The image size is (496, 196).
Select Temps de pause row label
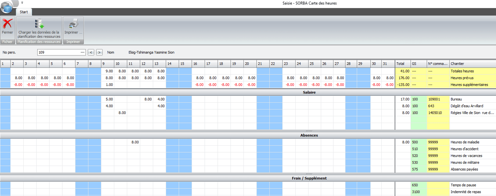click(x=463, y=185)
